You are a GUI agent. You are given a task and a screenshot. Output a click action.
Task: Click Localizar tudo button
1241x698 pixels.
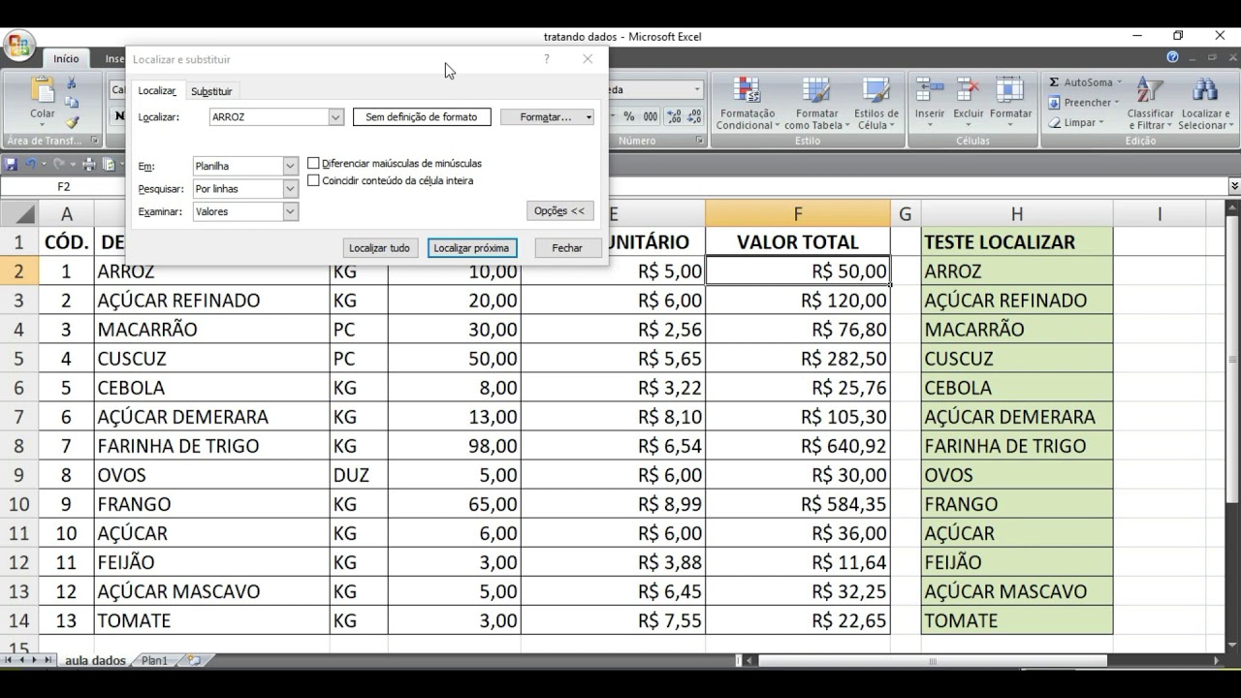[x=379, y=248]
